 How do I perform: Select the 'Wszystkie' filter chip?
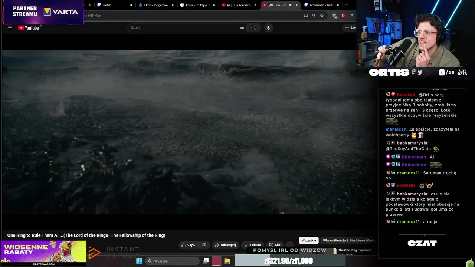(309, 240)
